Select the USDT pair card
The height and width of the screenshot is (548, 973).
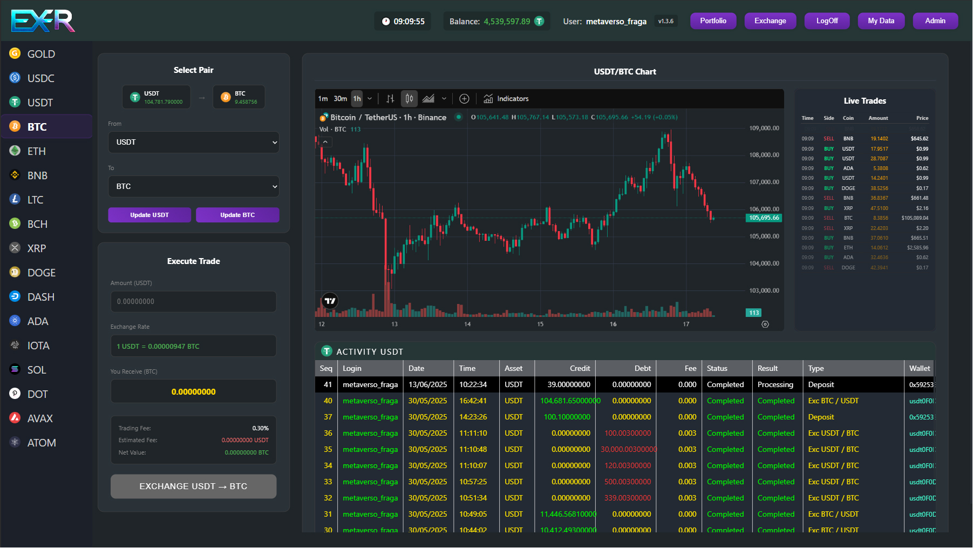pyautogui.click(x=157, y=97)
